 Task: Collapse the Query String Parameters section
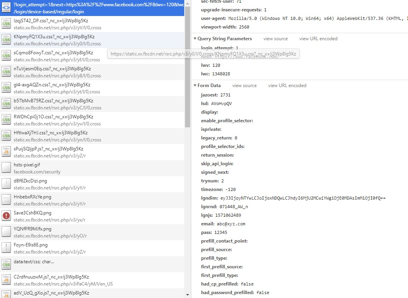point(195,39)
